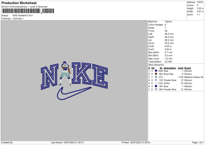205x145 pixels.
Task: Select the swoosh outline in the design preview
Action: (x=74, y=93)
